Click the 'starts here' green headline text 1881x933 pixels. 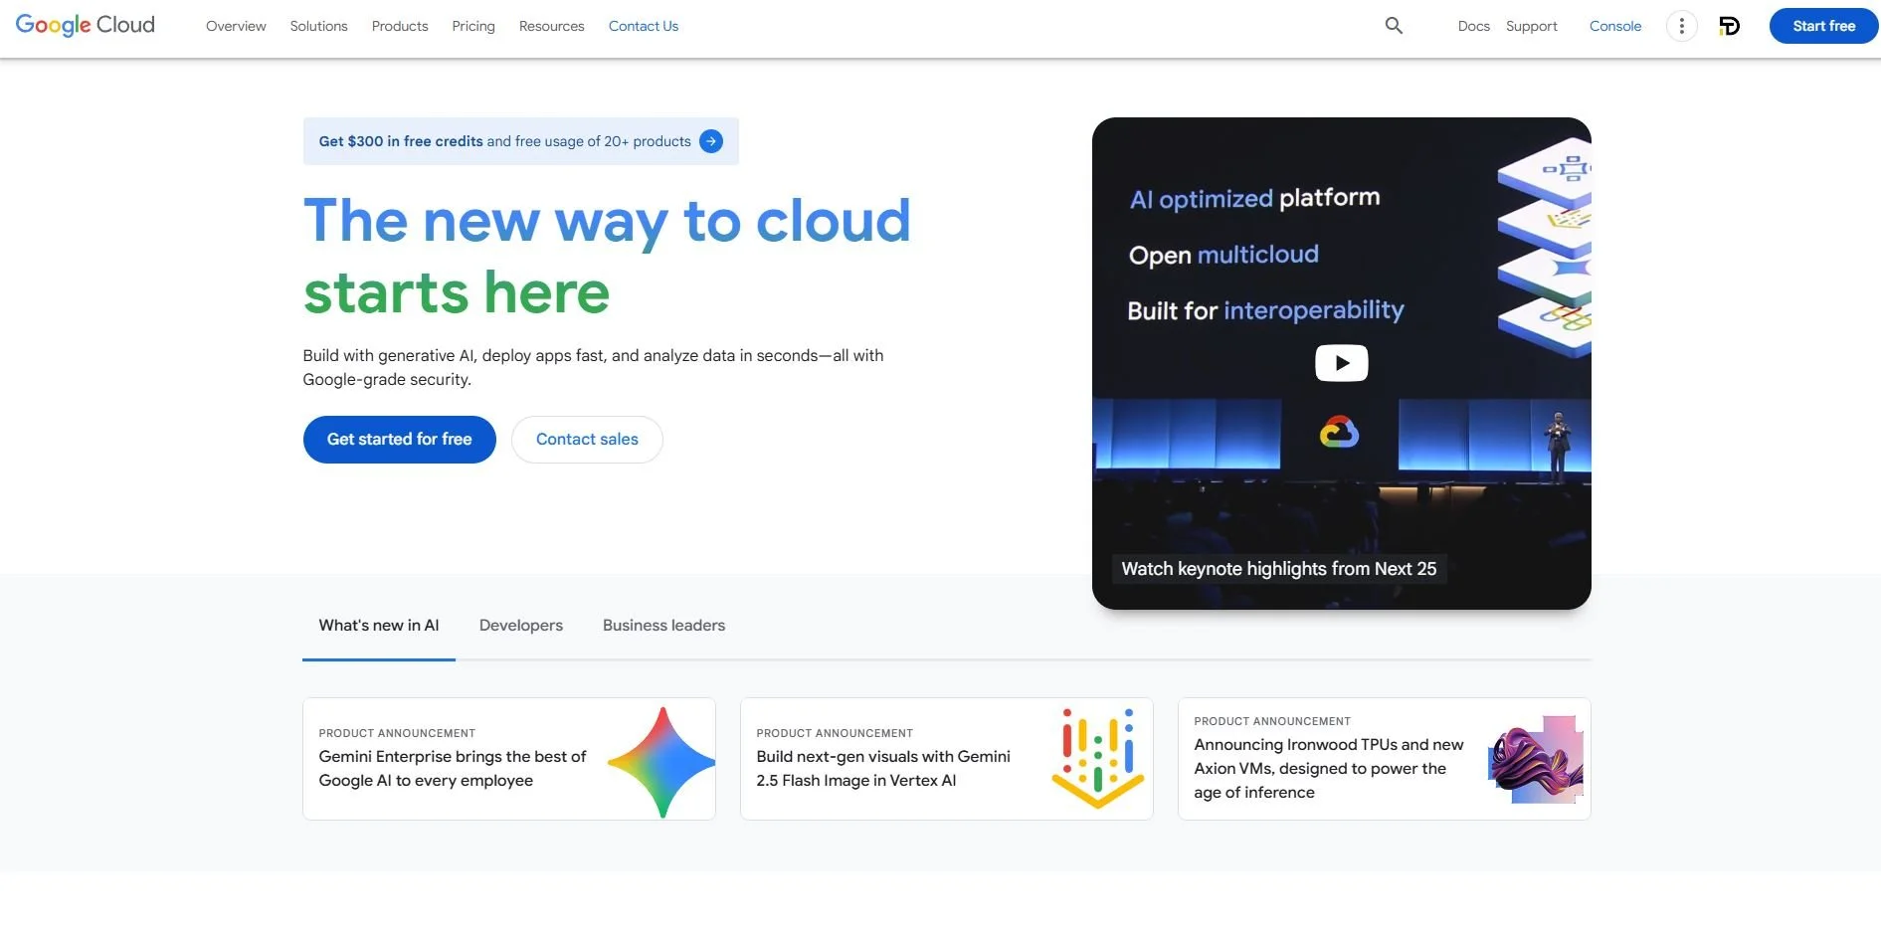pos(456,293)
